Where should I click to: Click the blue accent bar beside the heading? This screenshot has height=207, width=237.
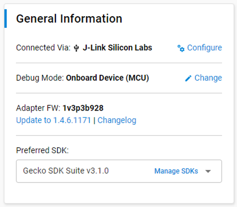(5, 19)
